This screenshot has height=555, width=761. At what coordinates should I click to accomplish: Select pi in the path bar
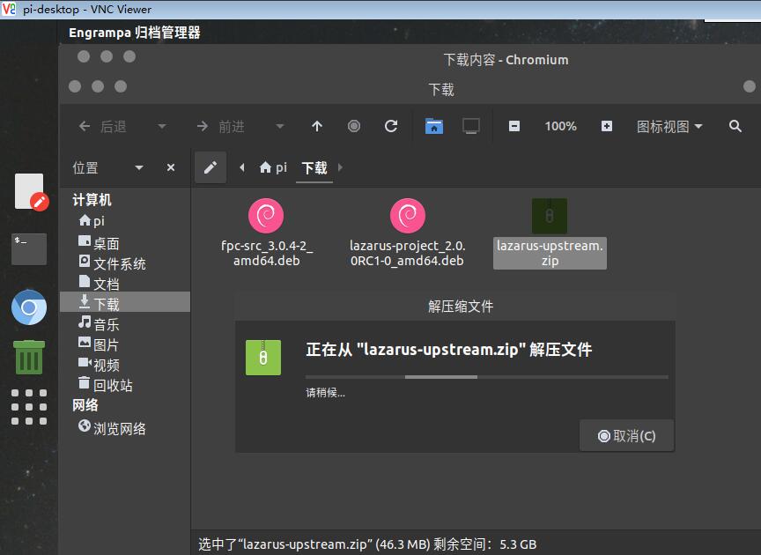pyautogui.click(x=273, y=167)
